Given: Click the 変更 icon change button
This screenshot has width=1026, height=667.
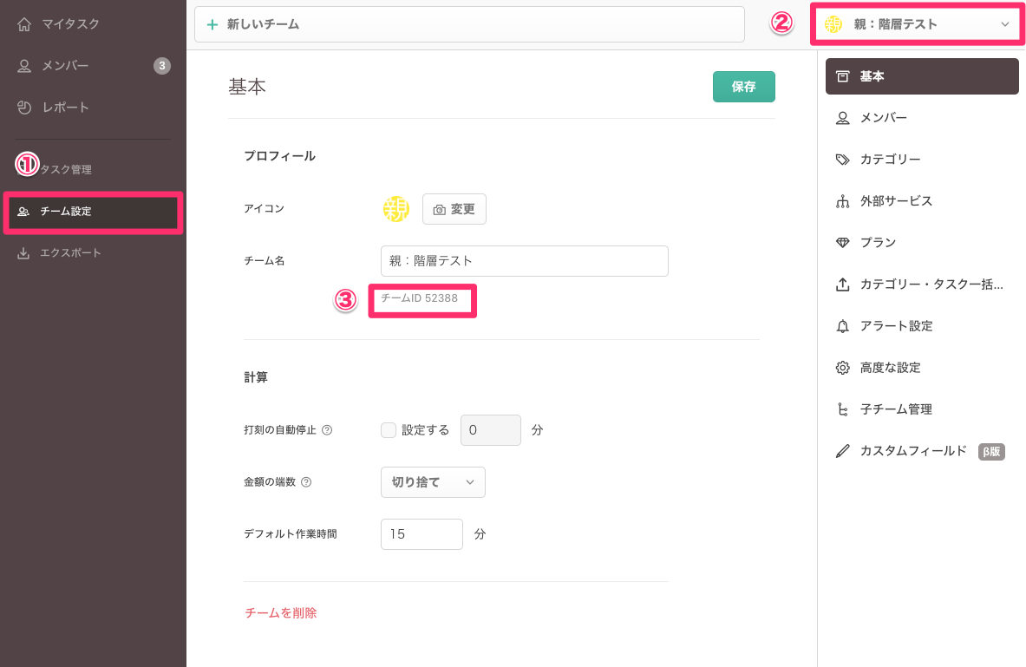Looking at the screenshot, I should coord(454,209).
